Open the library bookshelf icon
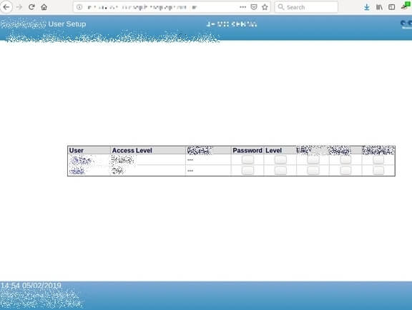The width and height of the screenshot is (412, 310). pyautogui.click(x=379, y=7)
